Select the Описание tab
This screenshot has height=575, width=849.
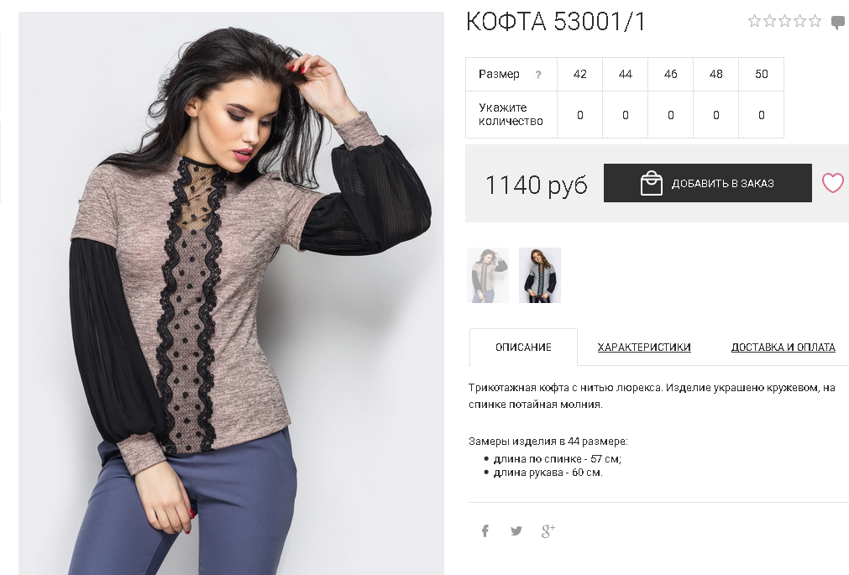coord(523,347)
